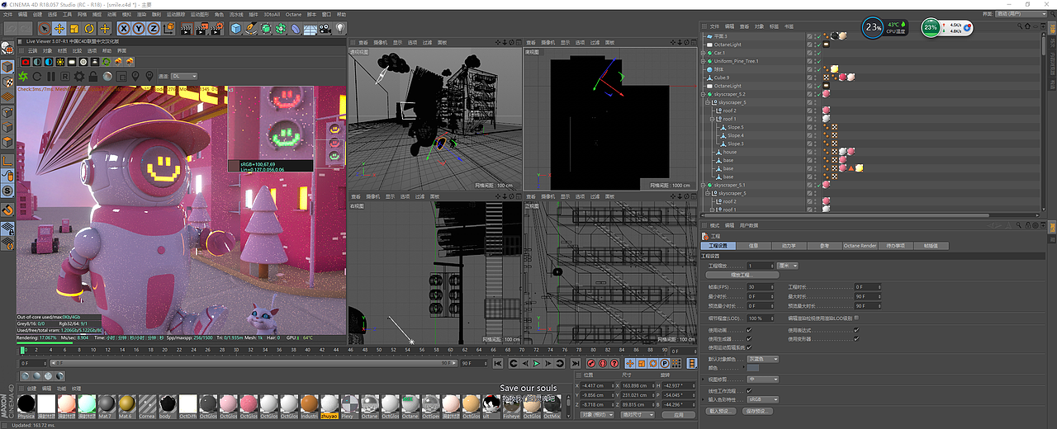
Task: Enable the render LOD level checkbox
Action: click(856, 318)
